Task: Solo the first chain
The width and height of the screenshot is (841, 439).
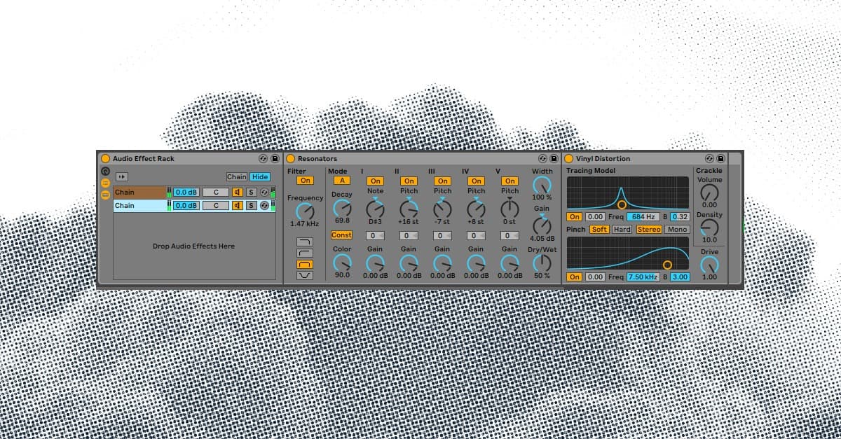Action: [251, 192]
